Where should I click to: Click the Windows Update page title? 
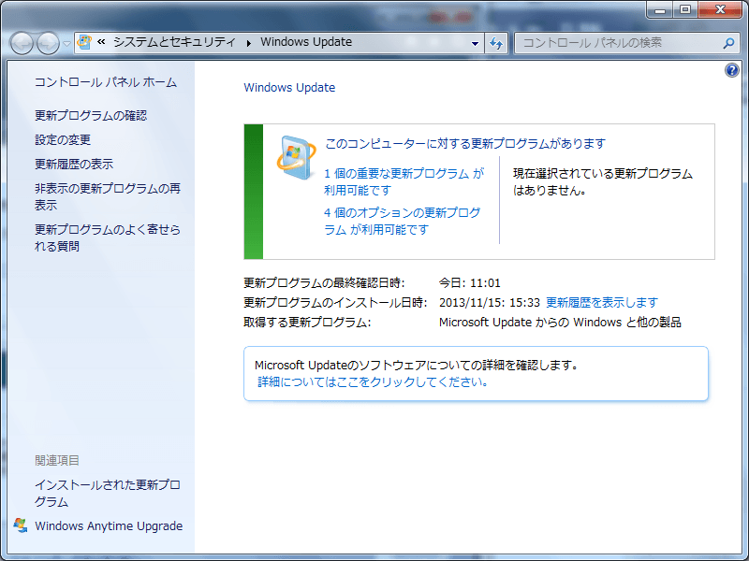[x=289, y=88]
